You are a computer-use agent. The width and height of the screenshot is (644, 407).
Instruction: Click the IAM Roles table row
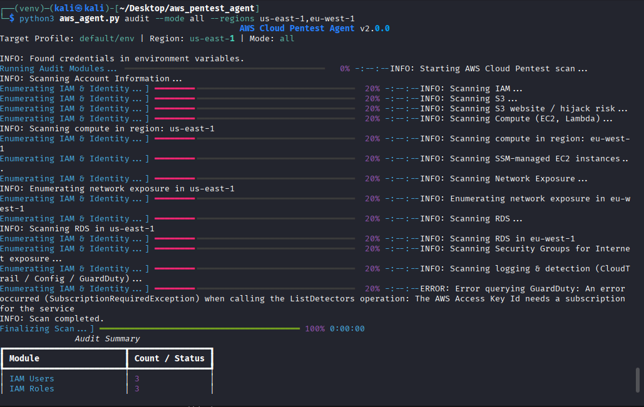[32, 389]
